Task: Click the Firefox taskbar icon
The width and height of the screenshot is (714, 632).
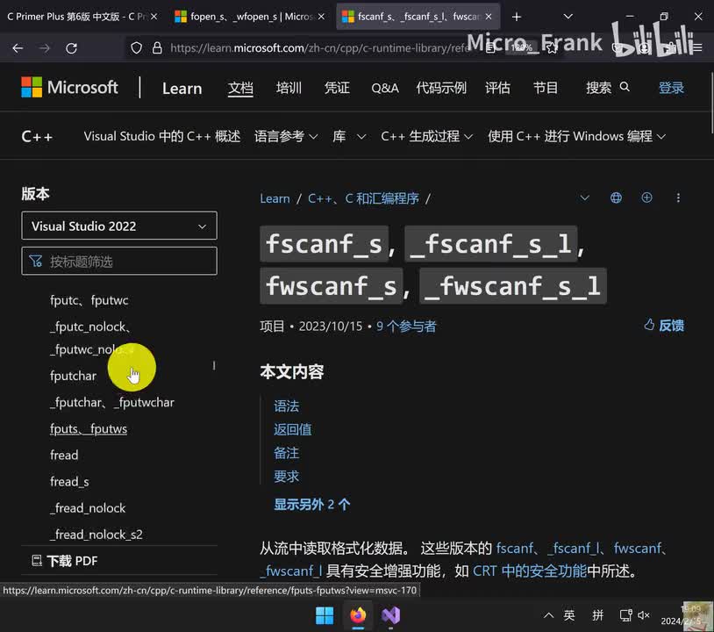Action: (358, 615)
